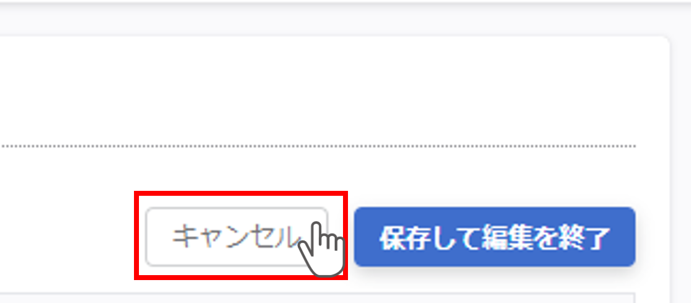Click the button highlighted by the red box
The height and width of the screenshot is (303, 691).
237,237
